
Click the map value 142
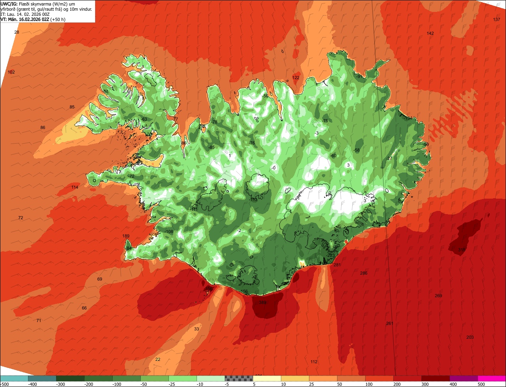(430, 33)
